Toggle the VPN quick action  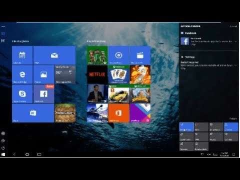click(x=201, y=137)
